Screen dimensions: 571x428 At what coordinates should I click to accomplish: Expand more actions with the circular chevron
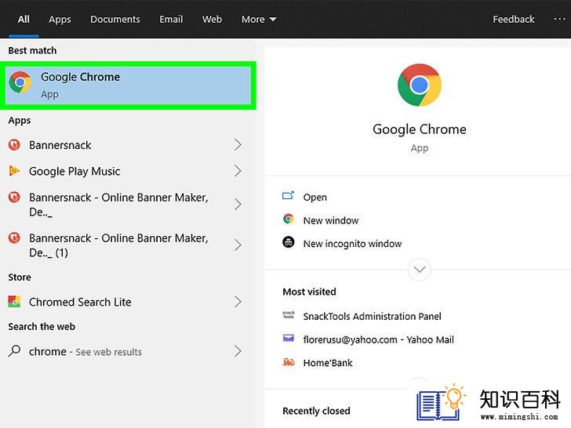pos(420,270)
